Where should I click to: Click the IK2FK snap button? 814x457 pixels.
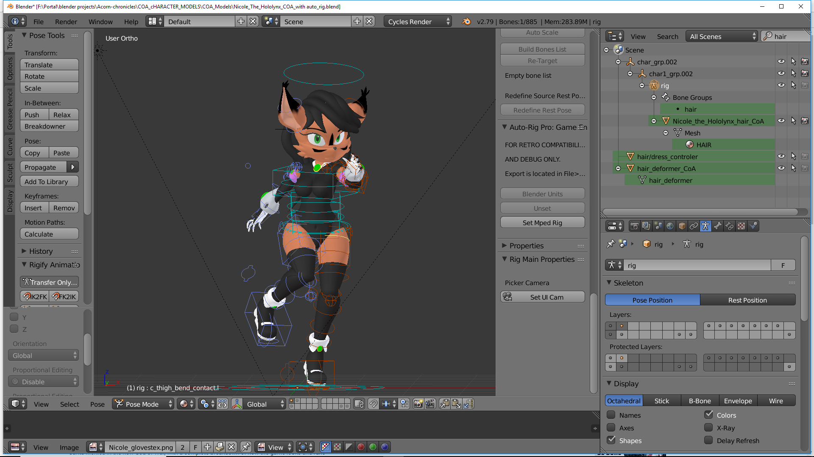pos(35,297)
